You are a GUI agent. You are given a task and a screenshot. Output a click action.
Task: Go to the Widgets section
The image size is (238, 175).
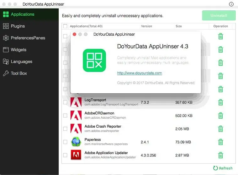(29, 50)
